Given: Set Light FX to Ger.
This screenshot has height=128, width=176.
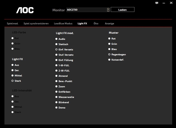Looking at the screenshot, I should [15, 70].
